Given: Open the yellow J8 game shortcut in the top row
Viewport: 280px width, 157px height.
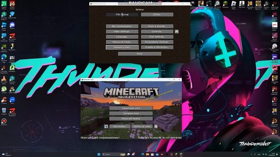Looking at the screenshot, I should (250, 5).
